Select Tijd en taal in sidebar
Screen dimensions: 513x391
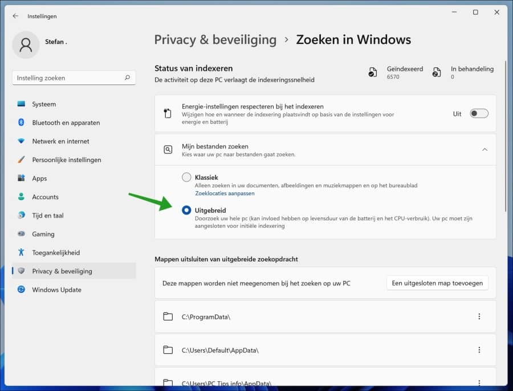point(74,215)
